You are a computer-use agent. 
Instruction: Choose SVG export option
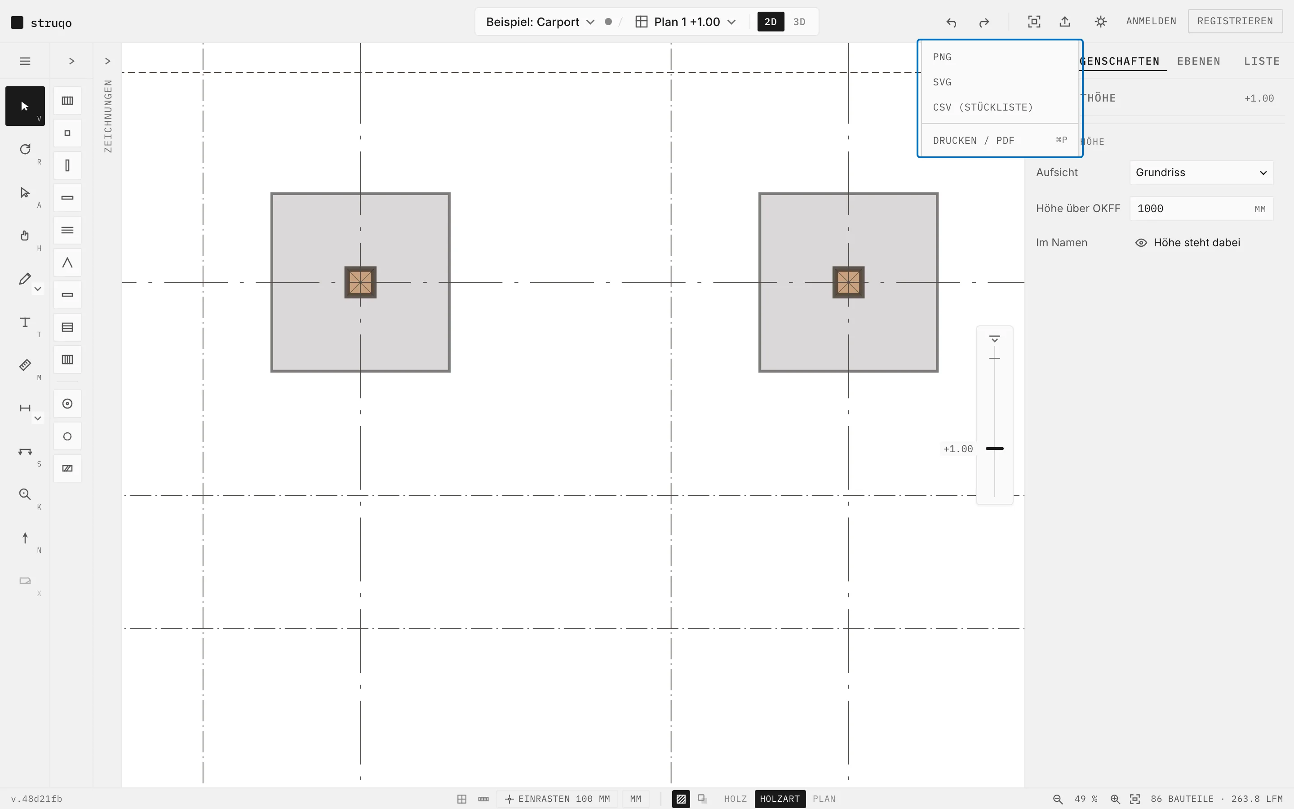(1000, 82)
